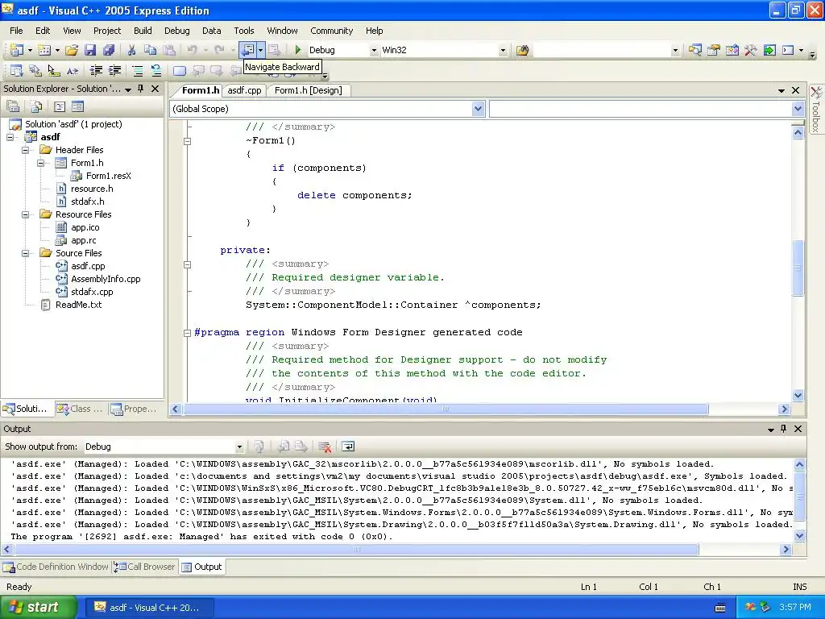Screen dimensions: 825x619
Task: Open the Build menu
Action: pos(143,31)
